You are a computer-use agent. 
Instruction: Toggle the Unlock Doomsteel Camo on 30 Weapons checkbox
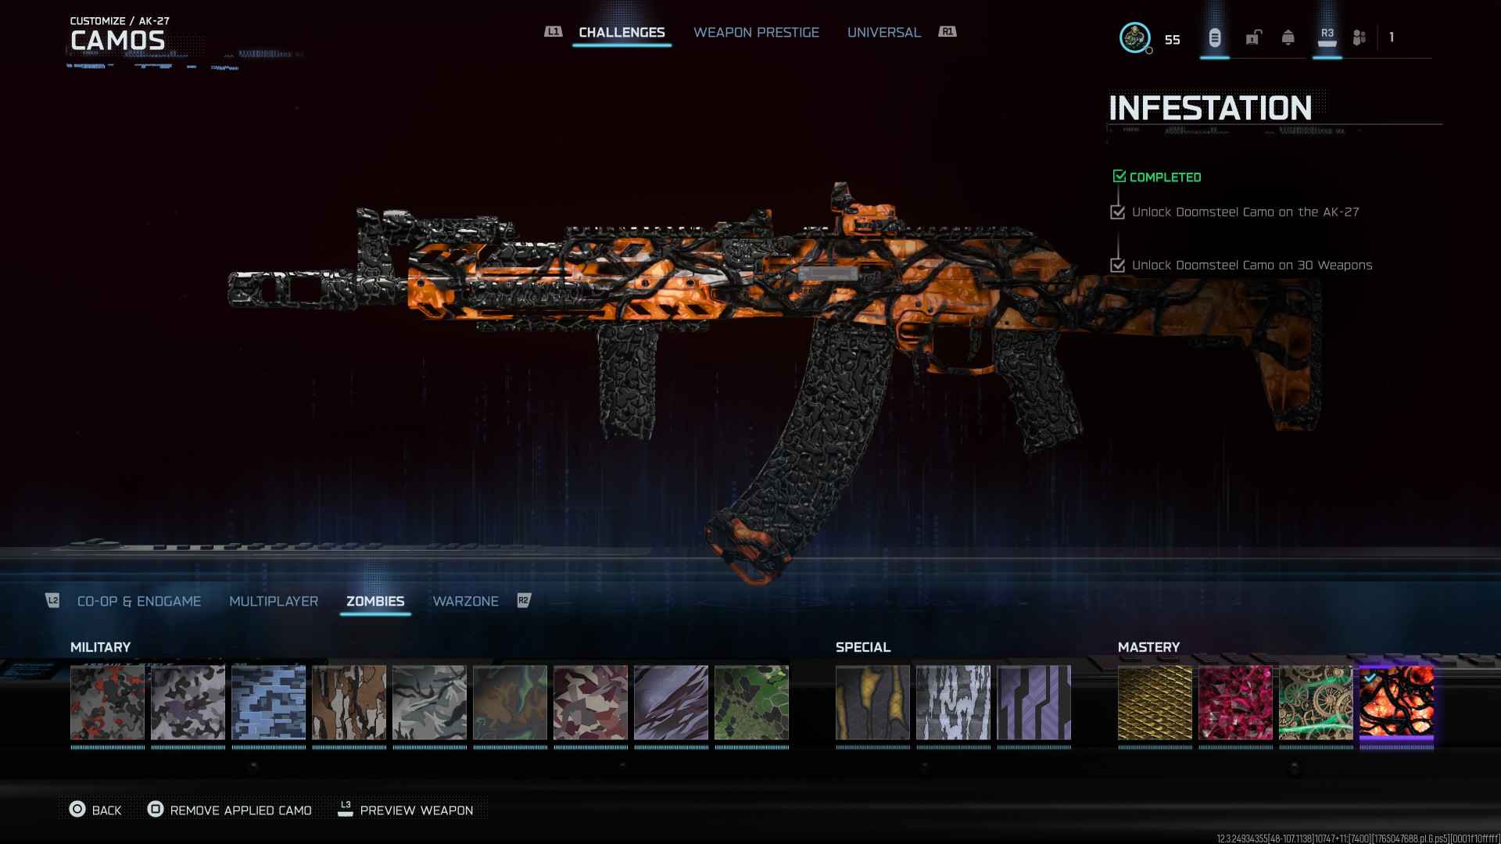(x=1118, y=265)
